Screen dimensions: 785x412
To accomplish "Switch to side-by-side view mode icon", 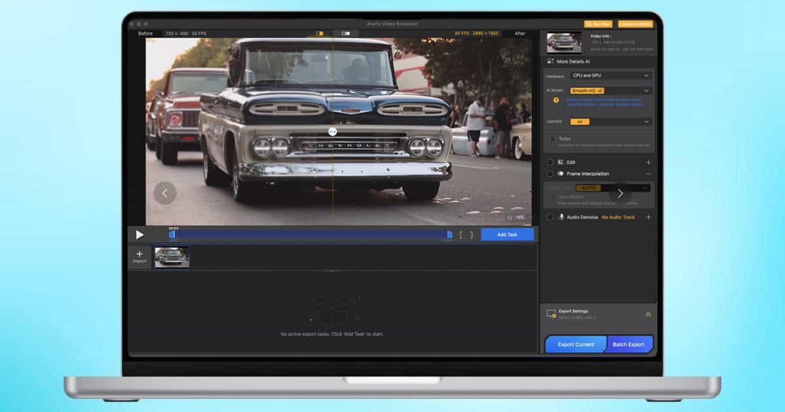I will (345, 33).
